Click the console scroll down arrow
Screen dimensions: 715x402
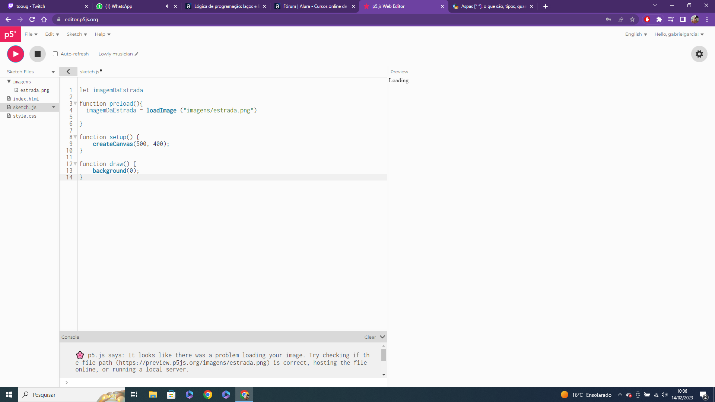pos(384,375)
